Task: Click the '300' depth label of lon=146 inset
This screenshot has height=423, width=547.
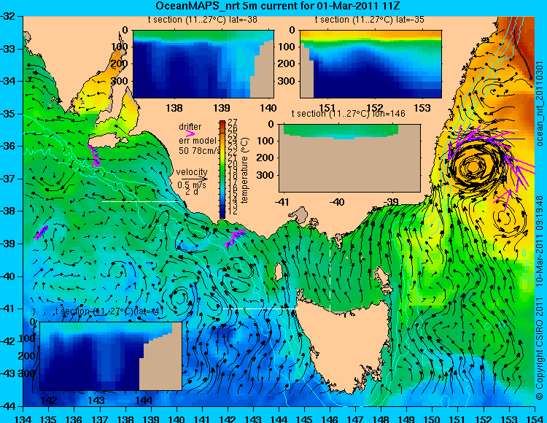Action: [266, 175]
